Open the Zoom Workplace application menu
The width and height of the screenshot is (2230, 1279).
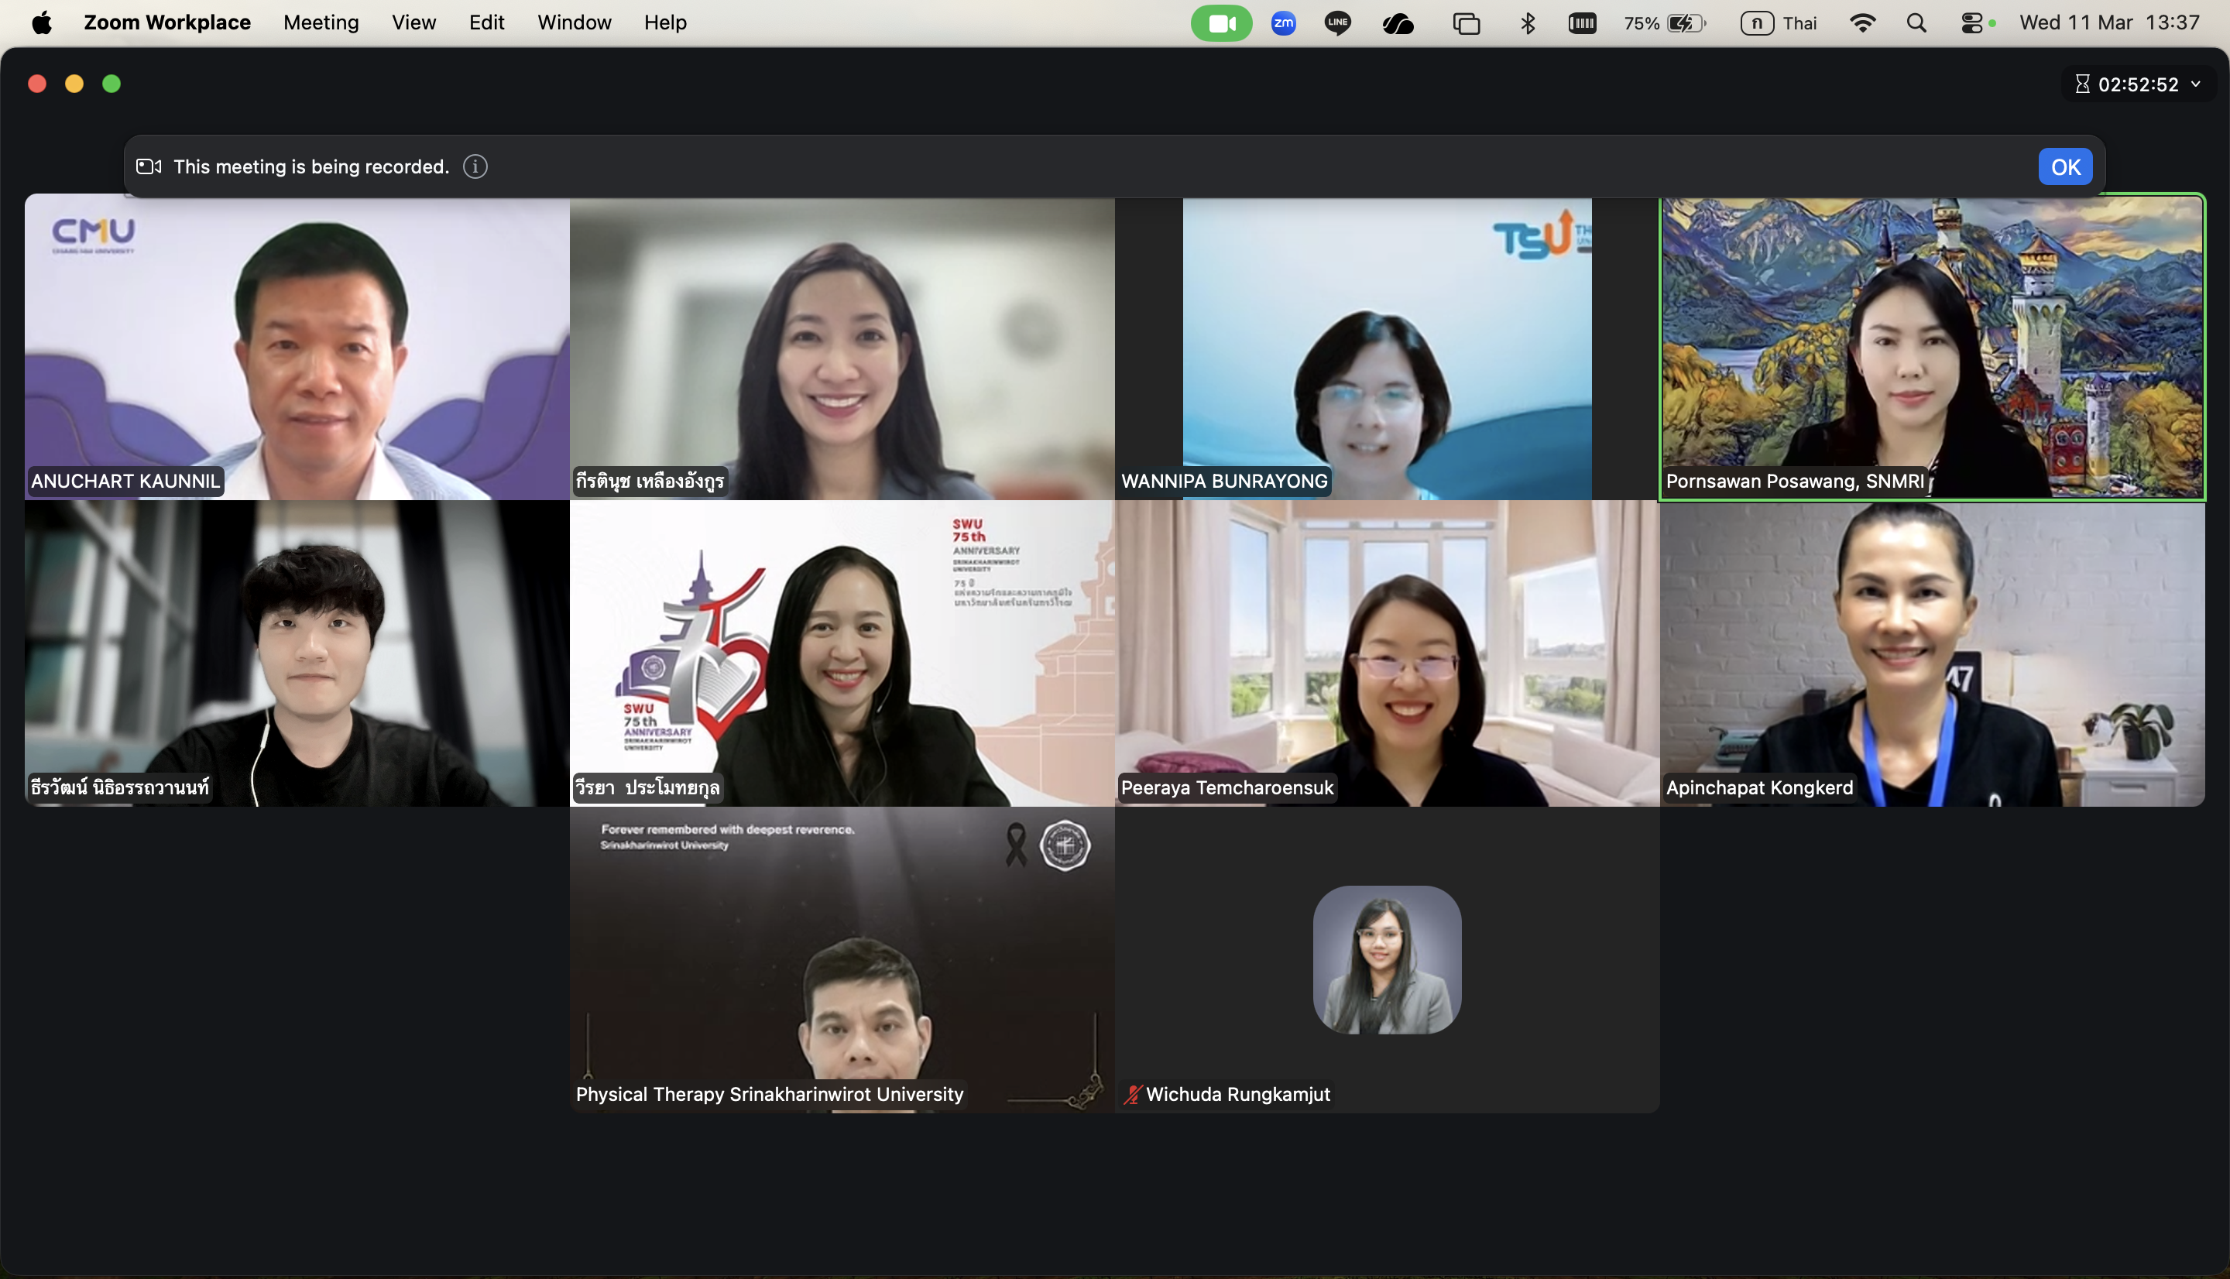[167, 23]
